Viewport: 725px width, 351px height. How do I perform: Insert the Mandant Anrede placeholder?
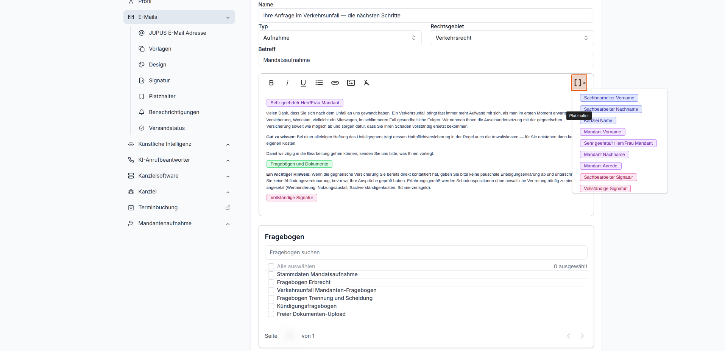click(600, 166)
